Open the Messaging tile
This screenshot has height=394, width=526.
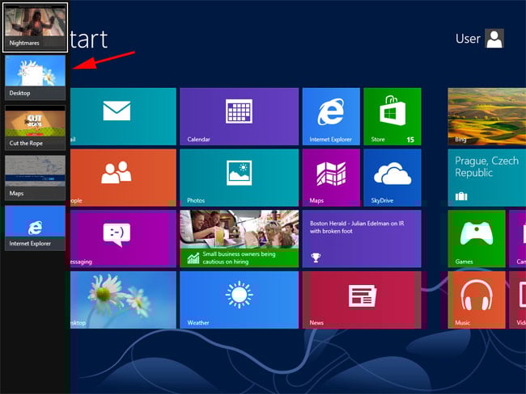[x=123, y=239]
